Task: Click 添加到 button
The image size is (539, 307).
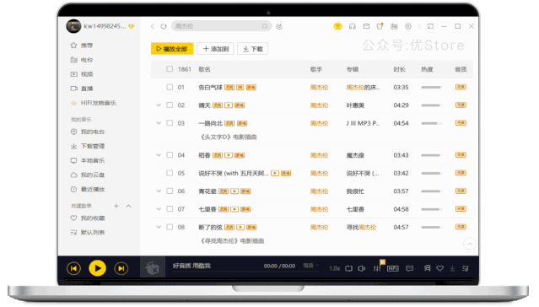Action: pyautogui.click(x=216, y=49)
